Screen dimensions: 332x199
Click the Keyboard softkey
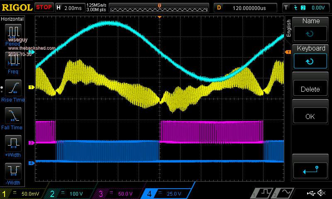pos(311,56)
